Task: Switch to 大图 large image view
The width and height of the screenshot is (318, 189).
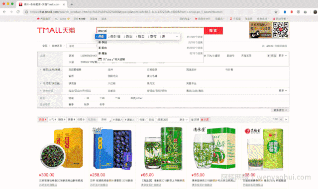Action: point(205,120)
